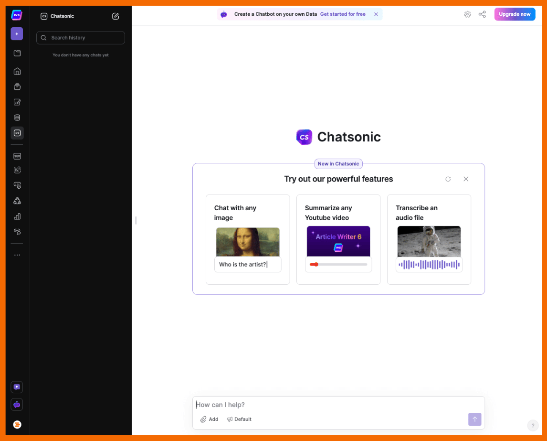
Task: Open the bar chart analytics sidebar icon
Action: point(17,216)
